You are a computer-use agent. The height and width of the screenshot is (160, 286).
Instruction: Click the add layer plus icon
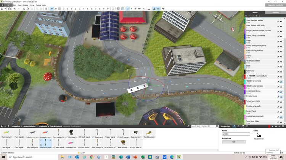pos(246,16)
